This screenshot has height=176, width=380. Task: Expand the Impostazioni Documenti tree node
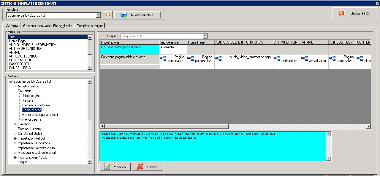tap(15, 143)
